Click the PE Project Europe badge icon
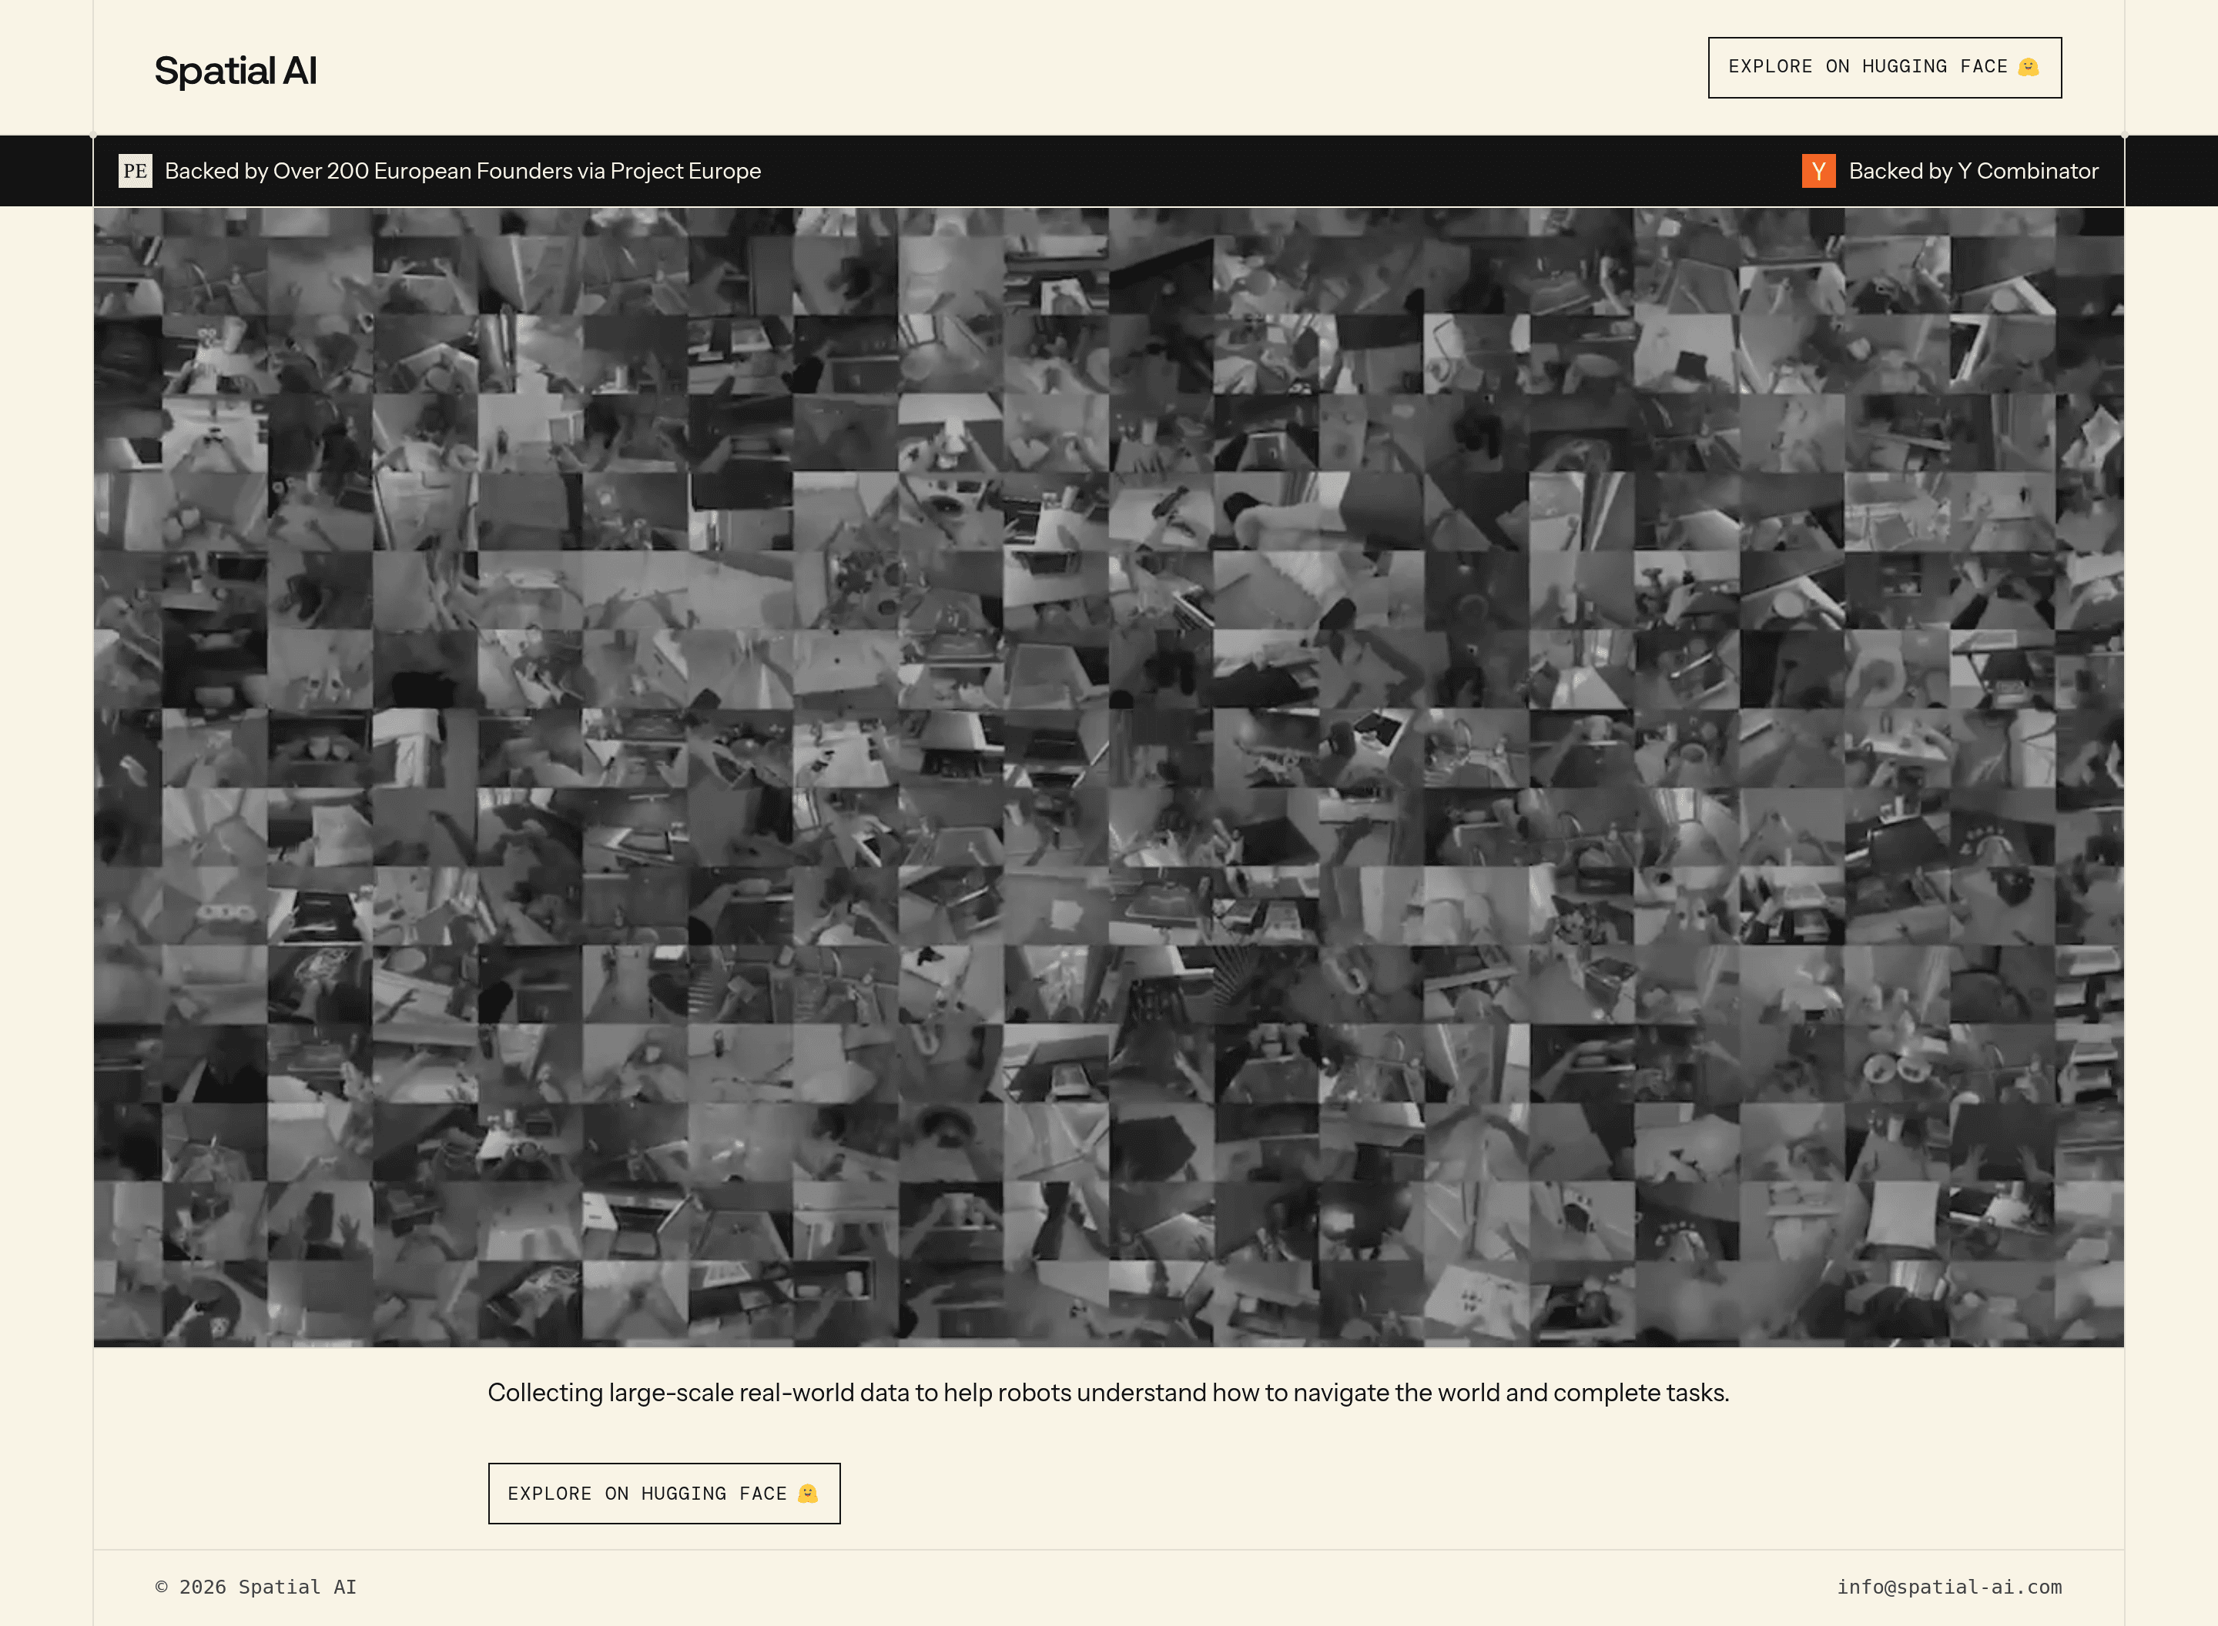This screenshot has height=1626, width=2218. [x=135, y=170]
